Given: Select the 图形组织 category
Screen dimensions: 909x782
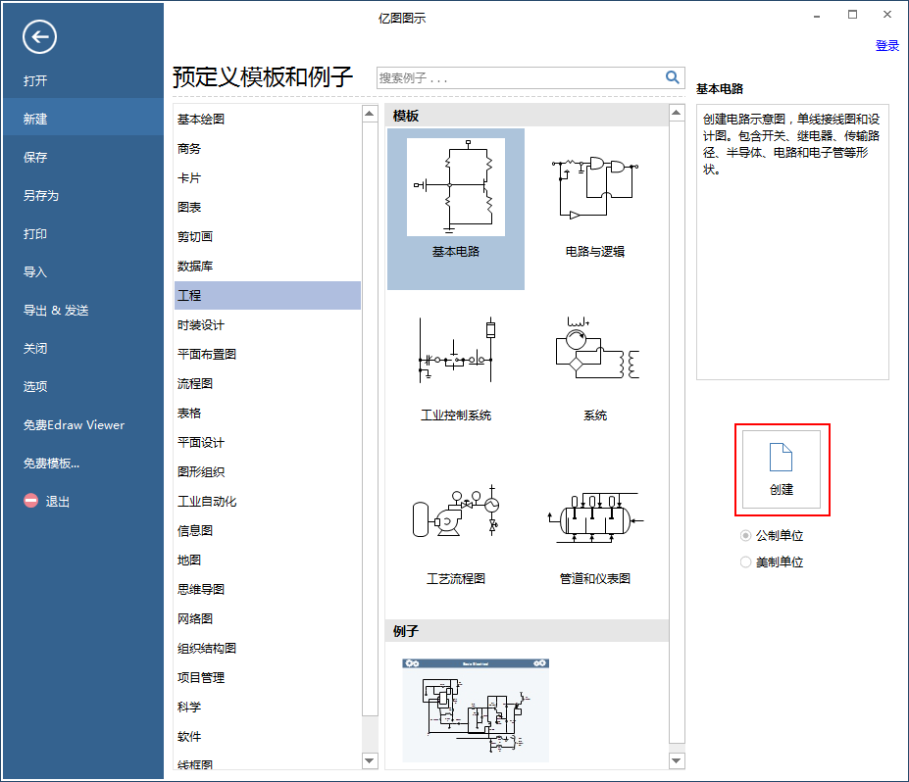Looking at the screenshot, I should tap(268, 471).
